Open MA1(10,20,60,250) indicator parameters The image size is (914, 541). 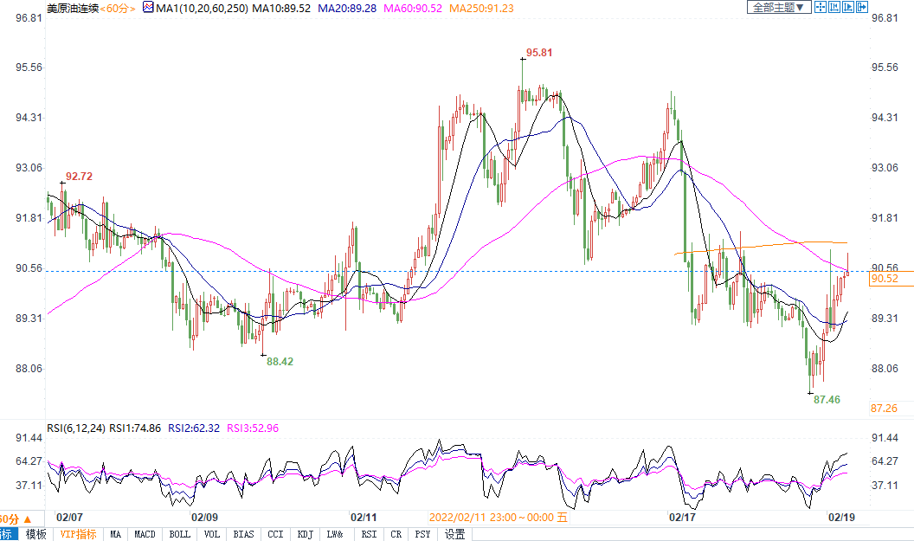click(201, 8)
